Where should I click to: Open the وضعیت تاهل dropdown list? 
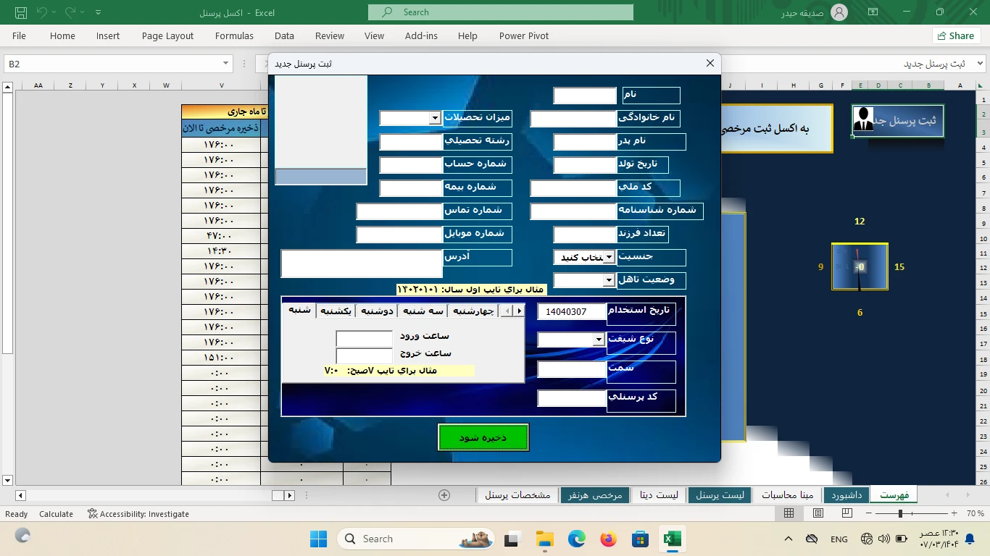click(609, 280)
